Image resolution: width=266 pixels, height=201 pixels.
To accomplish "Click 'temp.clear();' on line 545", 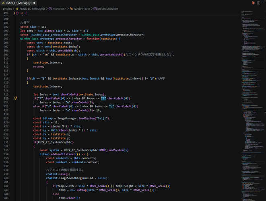I will (70, 198).
